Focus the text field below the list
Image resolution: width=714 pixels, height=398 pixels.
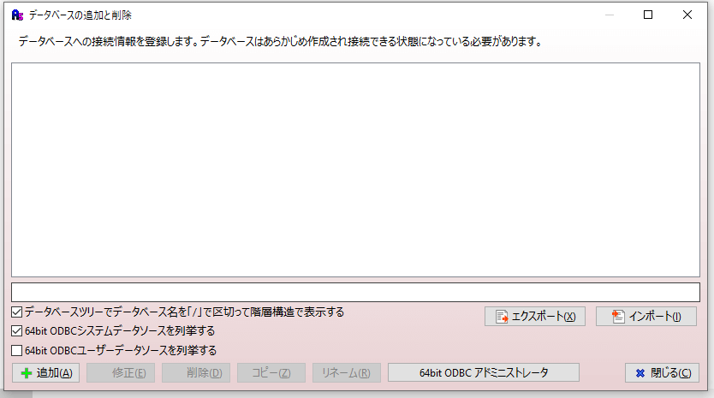click(x=355, y=293)
